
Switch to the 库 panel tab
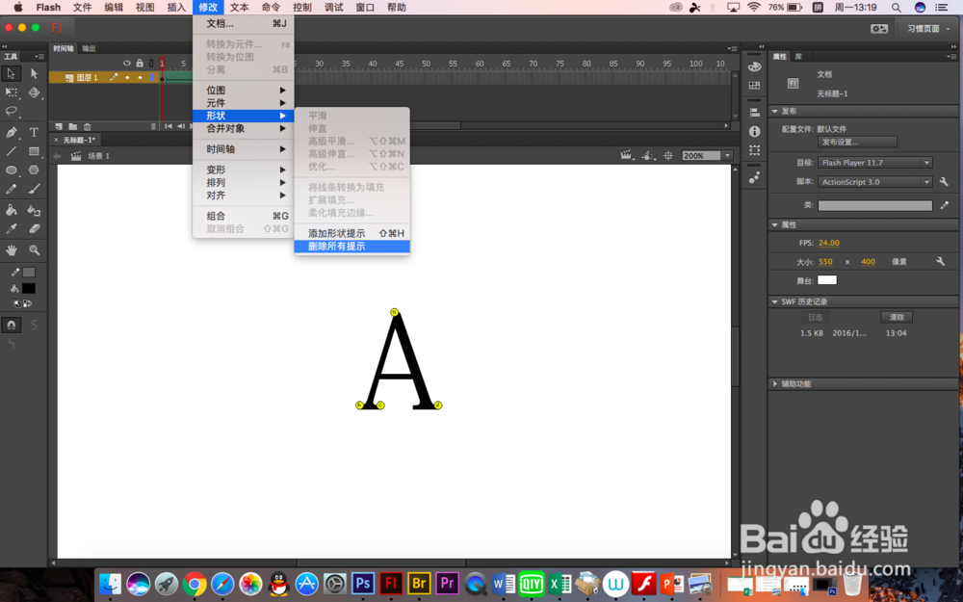pos(798,57)
